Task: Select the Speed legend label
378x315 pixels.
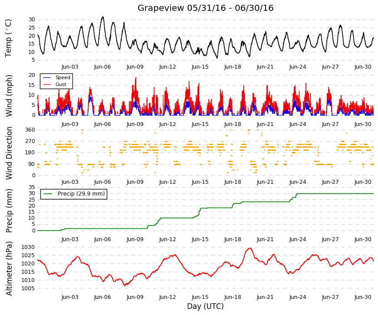Action: point(62,77)
